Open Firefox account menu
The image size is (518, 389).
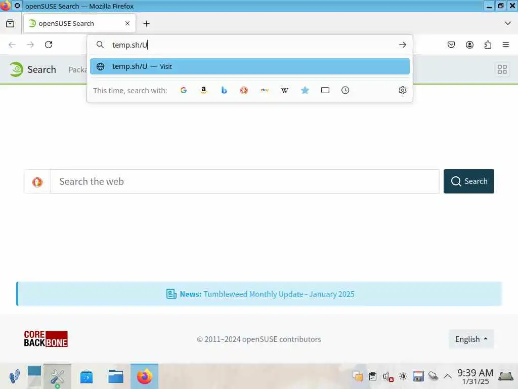[469, 45]
